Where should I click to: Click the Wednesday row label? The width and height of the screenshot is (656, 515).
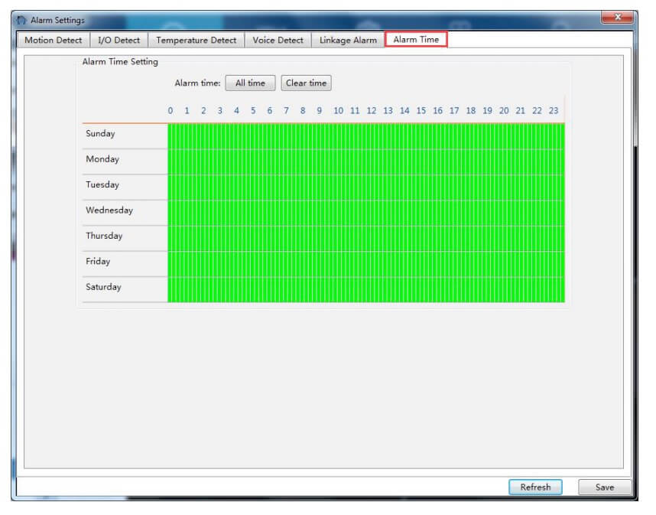click(109, 210)
